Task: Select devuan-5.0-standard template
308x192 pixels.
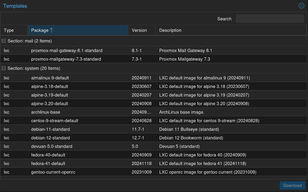Action: click(52, 147)
